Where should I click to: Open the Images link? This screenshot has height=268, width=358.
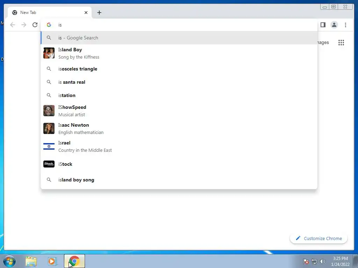click(x=323, y=43)
